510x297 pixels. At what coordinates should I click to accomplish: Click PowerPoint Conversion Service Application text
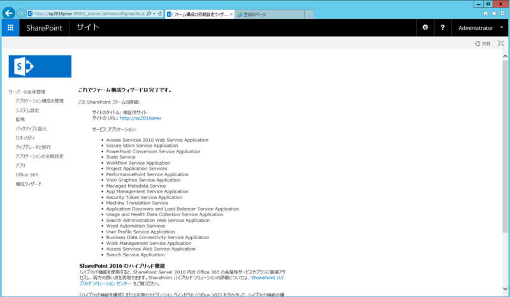pyautogui.click(x=153, y=151)
